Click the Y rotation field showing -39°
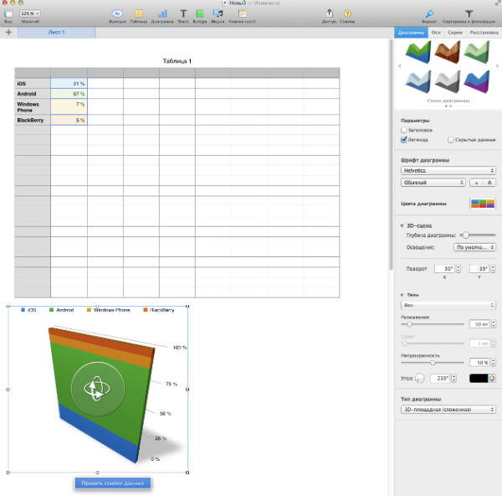 click(479, 269)
